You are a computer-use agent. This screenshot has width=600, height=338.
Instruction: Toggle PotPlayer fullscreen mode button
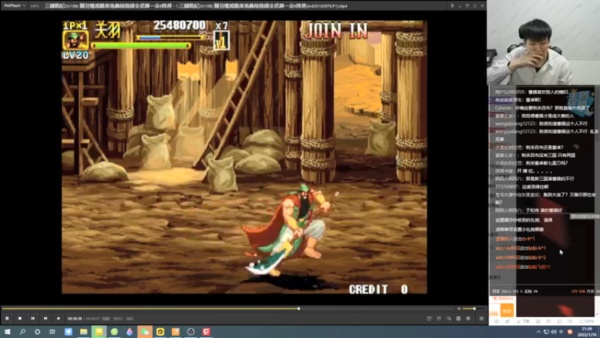pyautogui.click(x=475, y=6)
